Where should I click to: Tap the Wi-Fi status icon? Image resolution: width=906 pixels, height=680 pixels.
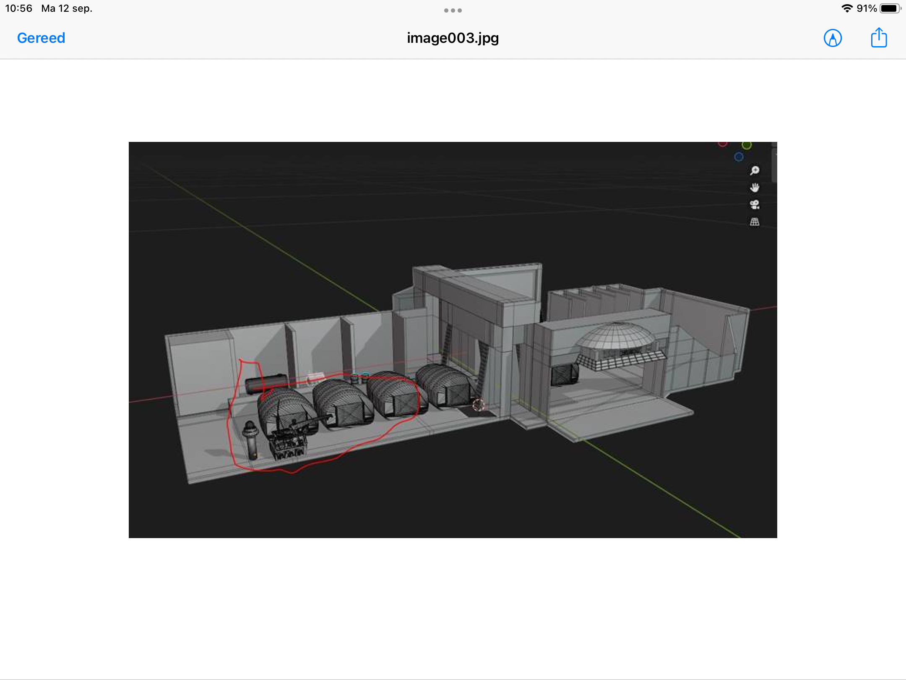coord(847,8)
